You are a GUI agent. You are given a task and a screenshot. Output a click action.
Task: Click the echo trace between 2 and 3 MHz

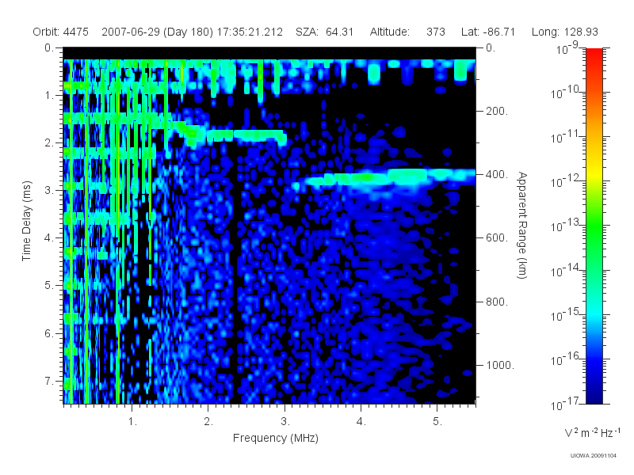pos(246,136)
